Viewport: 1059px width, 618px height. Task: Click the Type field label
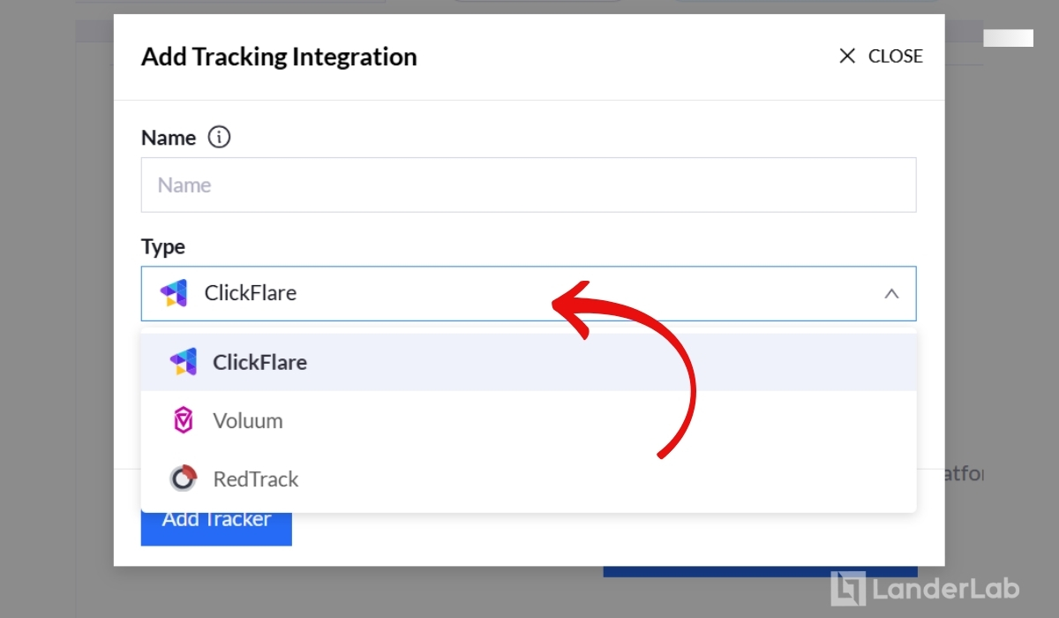[163, 247]
